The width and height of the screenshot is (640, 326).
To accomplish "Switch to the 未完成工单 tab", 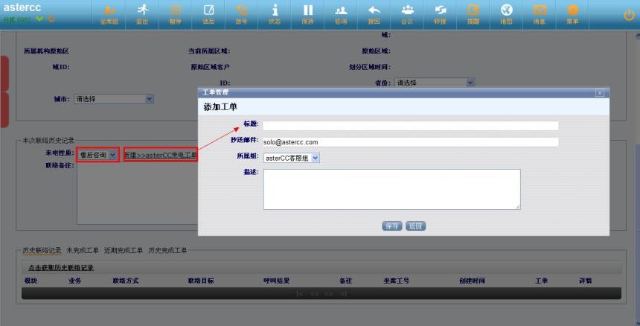I will (x=82, y=251).
